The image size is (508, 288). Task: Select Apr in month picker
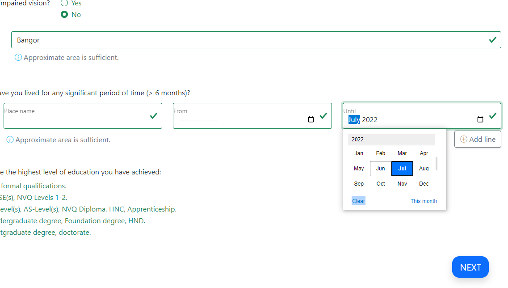424,153
